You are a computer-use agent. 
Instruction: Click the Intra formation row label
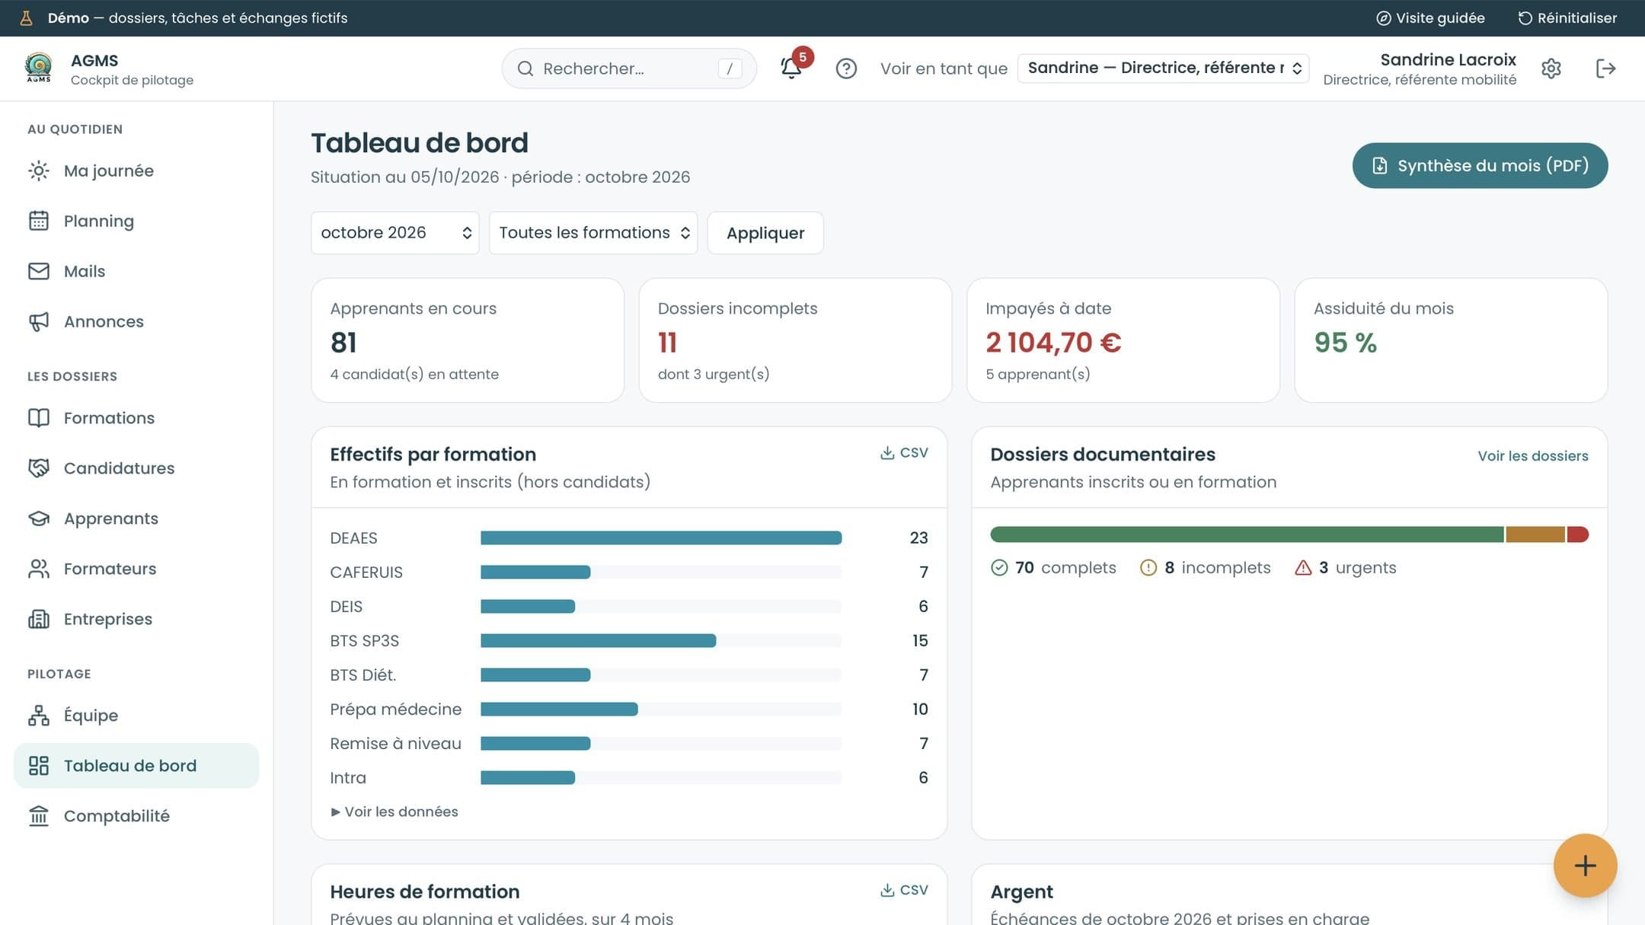pyautogui.click(x=348, y=778)
